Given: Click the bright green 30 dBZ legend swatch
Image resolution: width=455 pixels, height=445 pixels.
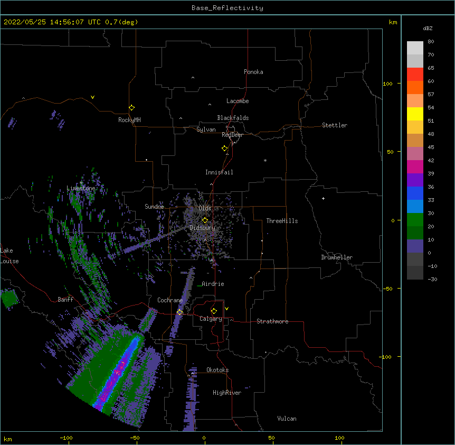Looking at the screenshot, I should click(415, 220).
